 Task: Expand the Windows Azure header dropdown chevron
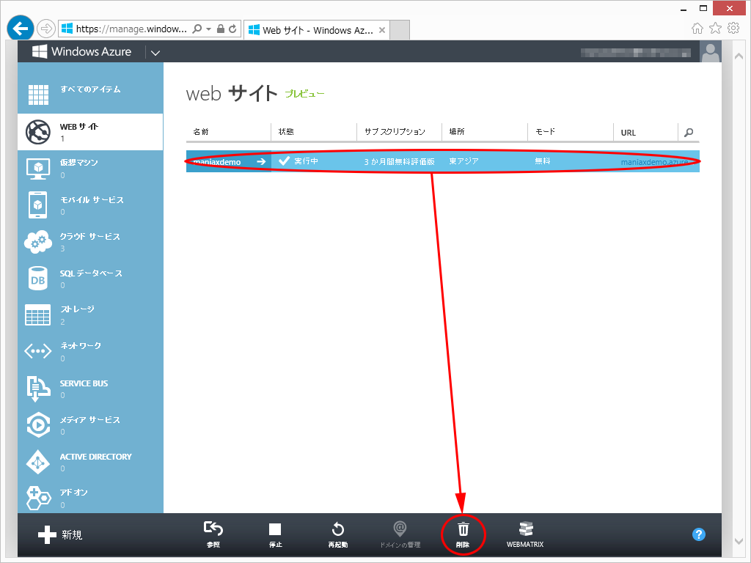[x=155, y=53]
